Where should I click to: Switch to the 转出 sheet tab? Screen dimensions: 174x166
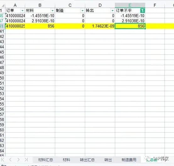[108, 160]
